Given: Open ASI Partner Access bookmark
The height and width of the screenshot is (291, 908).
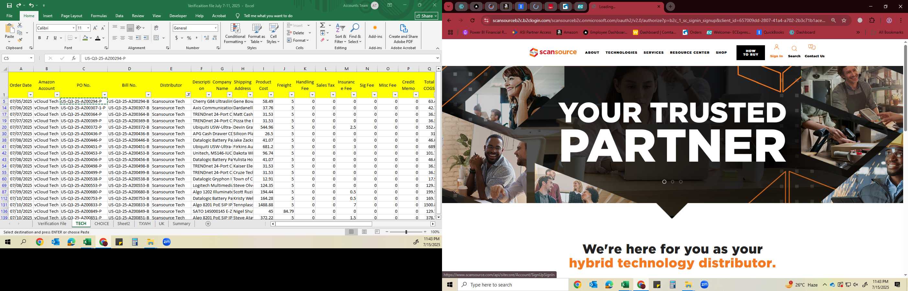Looking at the screenshot, I should click(x=532, y=32).
